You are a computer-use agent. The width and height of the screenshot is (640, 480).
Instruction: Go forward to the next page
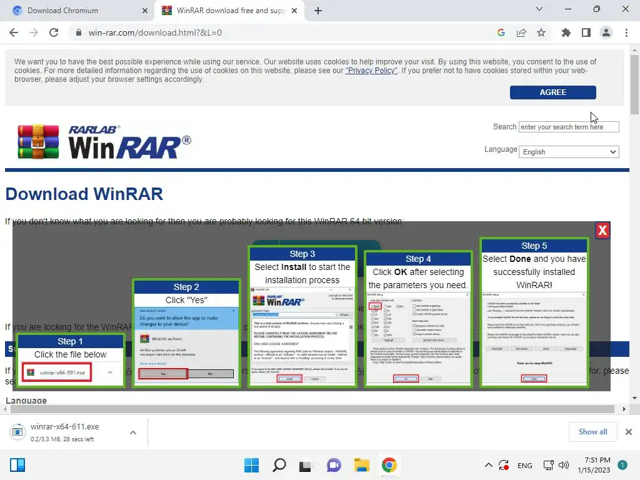click(x=34, y=32)
